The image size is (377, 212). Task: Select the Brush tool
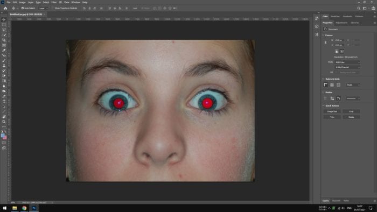[x=4, y=60]
